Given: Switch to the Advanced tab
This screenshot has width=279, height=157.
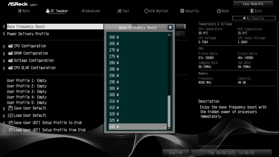Looking at the screenshot, I should 90,11.
